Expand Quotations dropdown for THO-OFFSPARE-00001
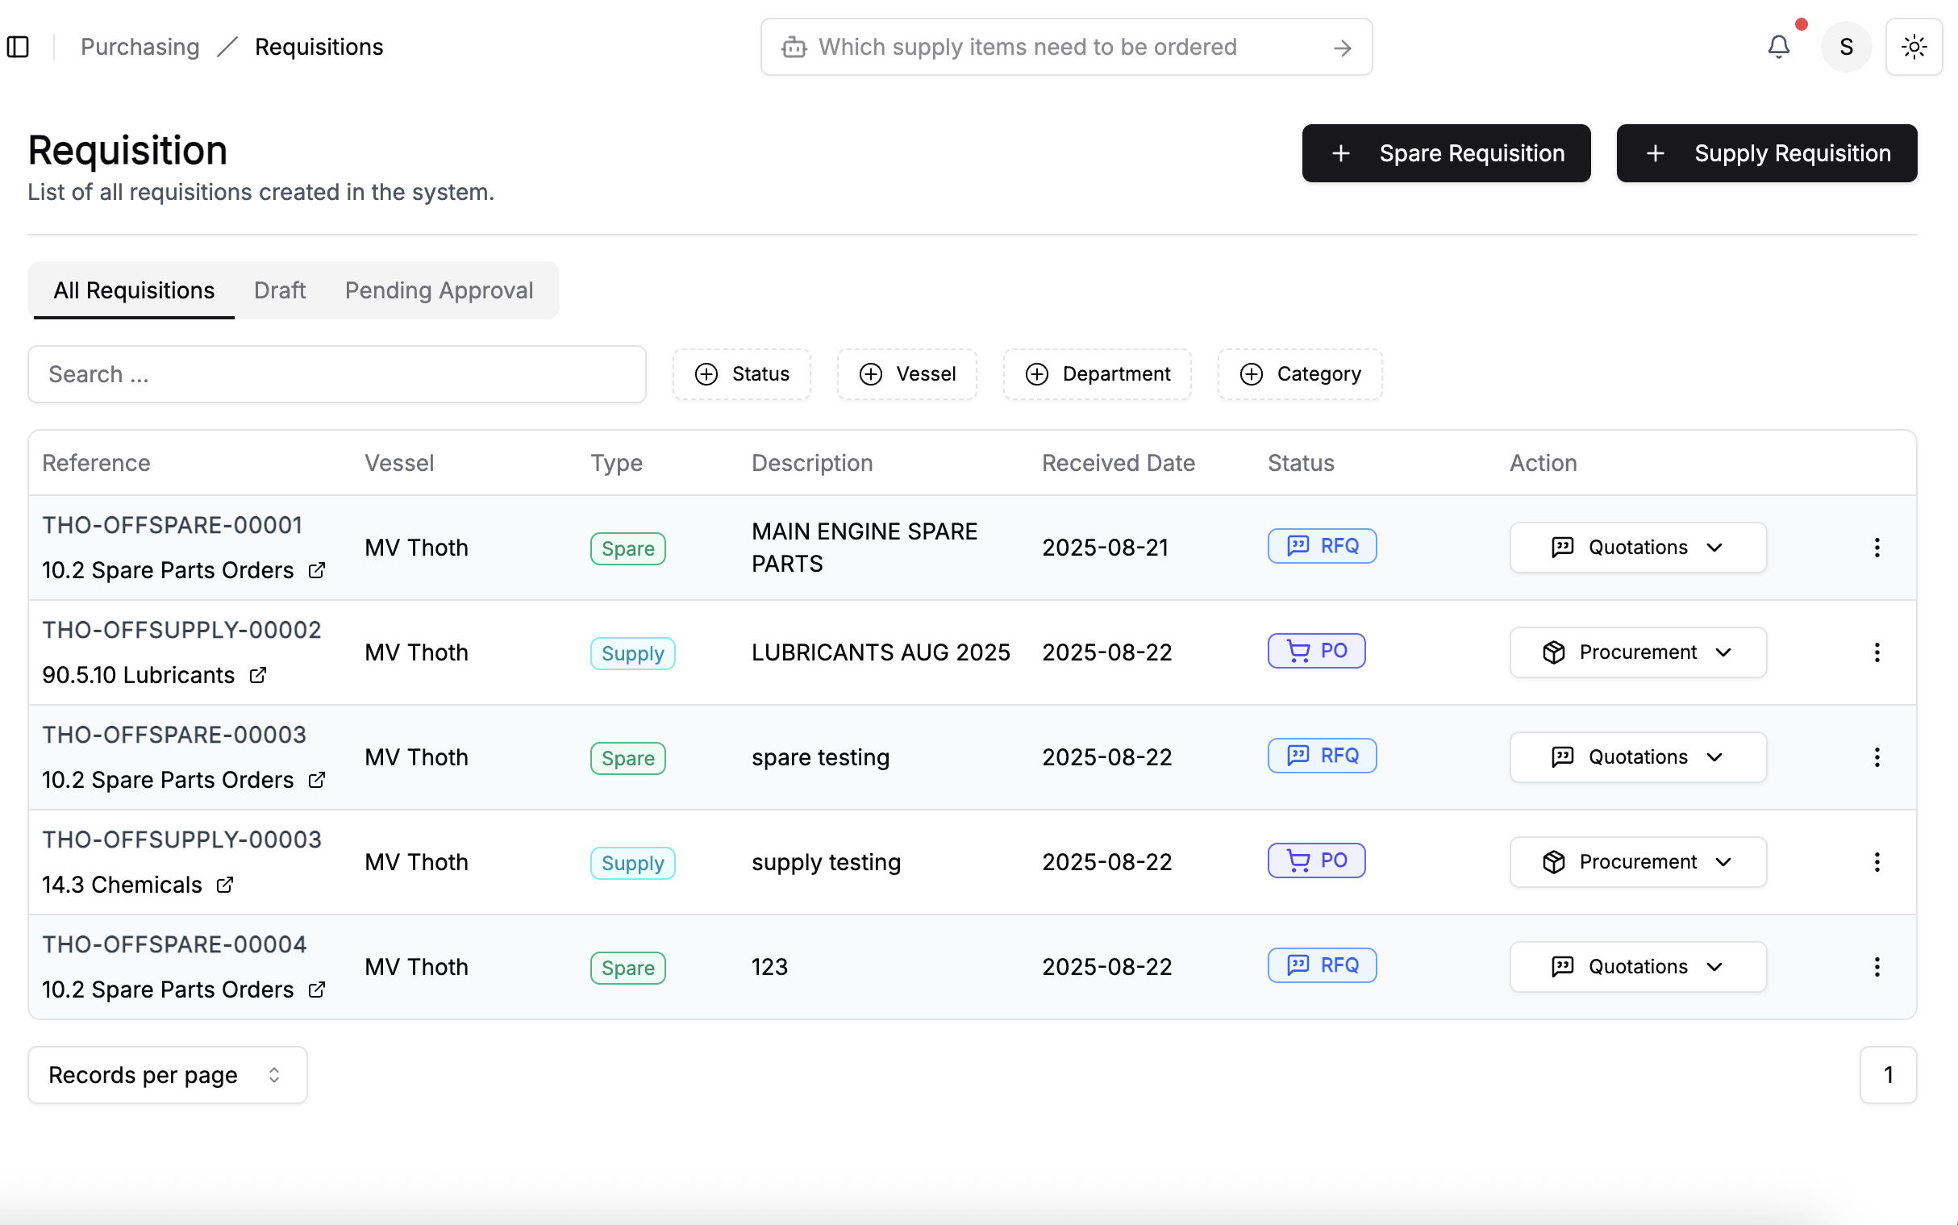Screen dimensions: 1958x1225 pyautogui.click(x=1637, y=548)
